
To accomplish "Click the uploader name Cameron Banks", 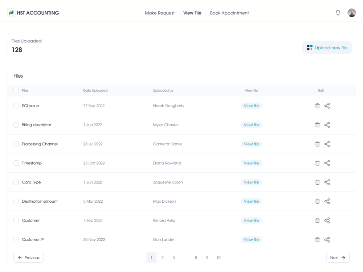I will 167,144.
